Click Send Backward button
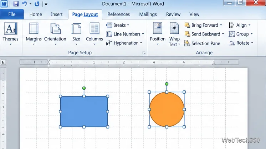Image resolution: width=266 pixels, height=149 pixels. (x=203, y=34)
